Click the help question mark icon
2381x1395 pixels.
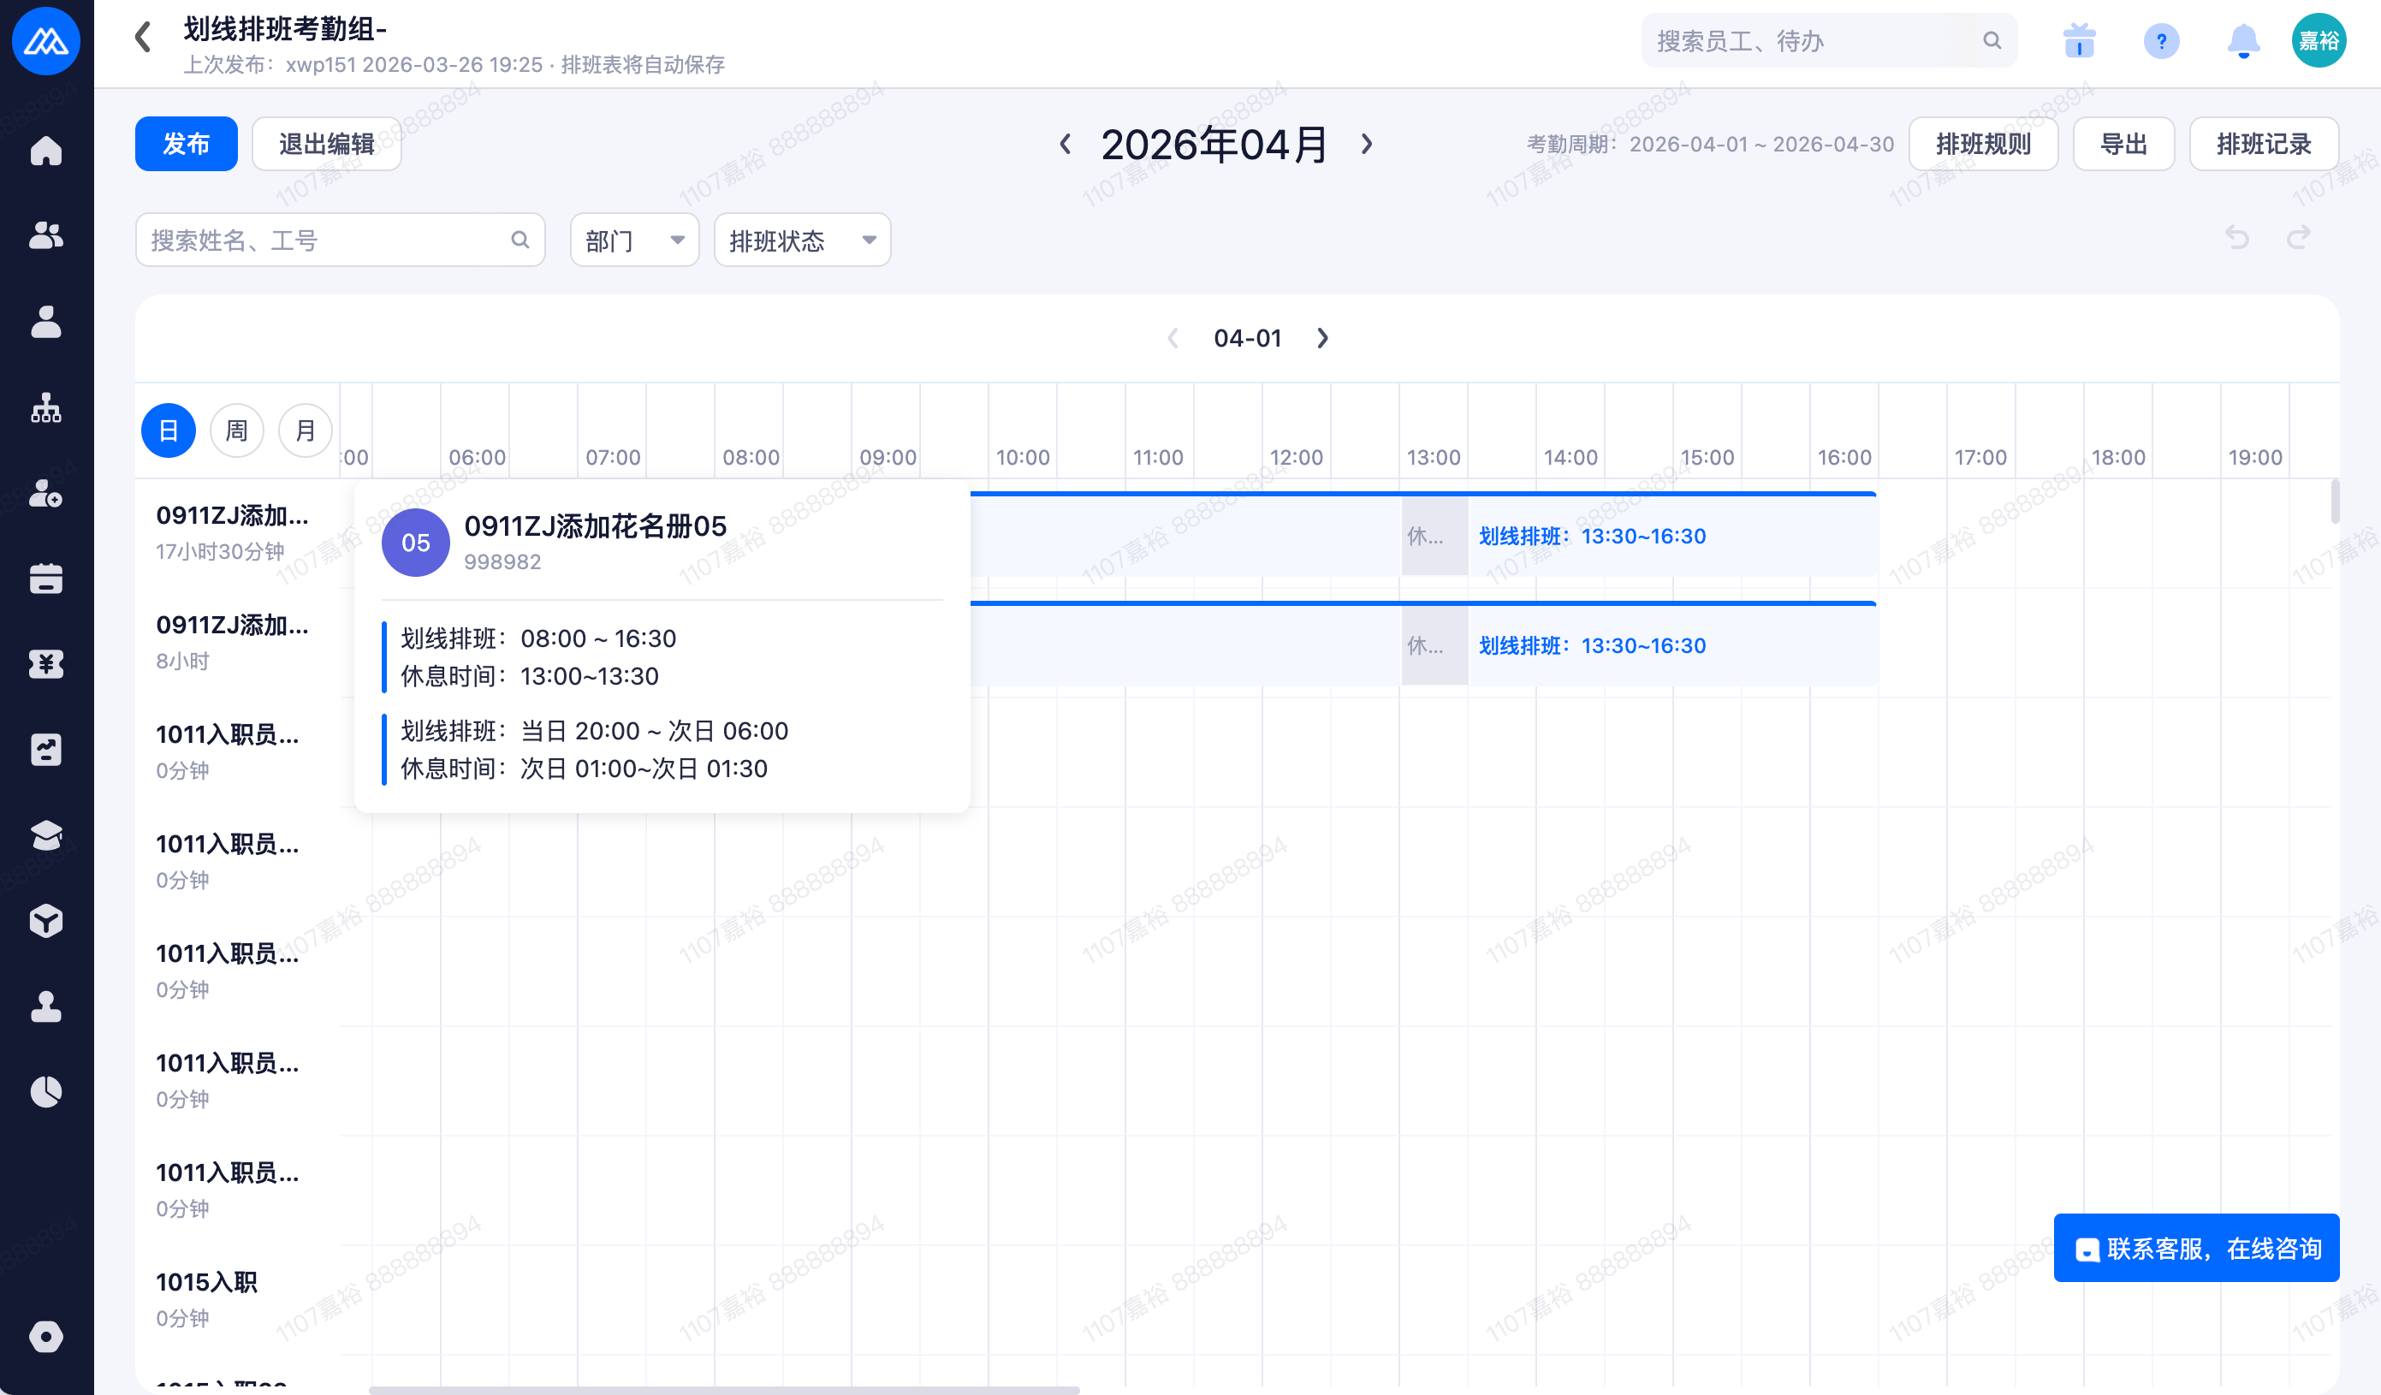tap(2161, 40)
